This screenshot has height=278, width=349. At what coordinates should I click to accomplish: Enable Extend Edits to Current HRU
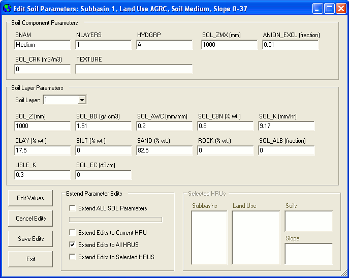pos(73,233)
